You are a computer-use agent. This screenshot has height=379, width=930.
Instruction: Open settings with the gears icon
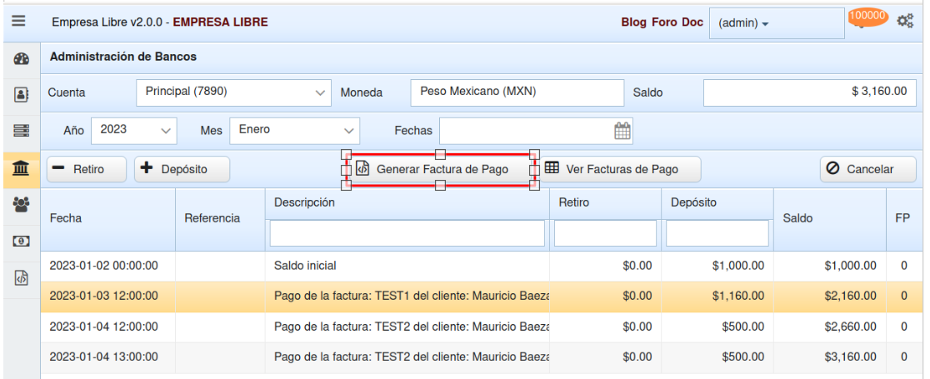tap(905, 22)
